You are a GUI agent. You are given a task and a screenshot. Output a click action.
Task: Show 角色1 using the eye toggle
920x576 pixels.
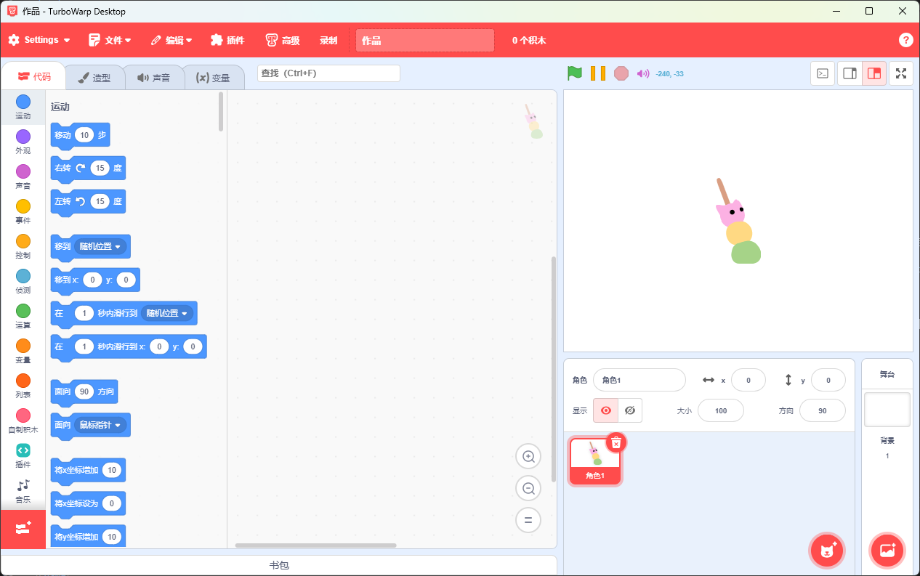coord(605,410)
